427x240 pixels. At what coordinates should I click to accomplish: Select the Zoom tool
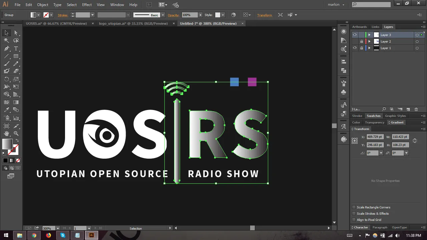[16, 134]
